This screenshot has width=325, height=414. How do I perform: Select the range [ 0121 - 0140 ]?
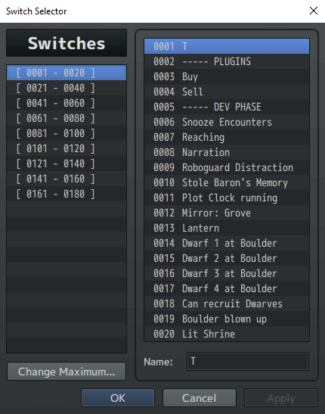(x=67, y=163)
